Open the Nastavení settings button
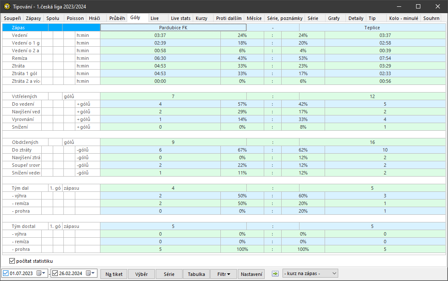This screenshot has height=281, width=448. click(251, 274)
